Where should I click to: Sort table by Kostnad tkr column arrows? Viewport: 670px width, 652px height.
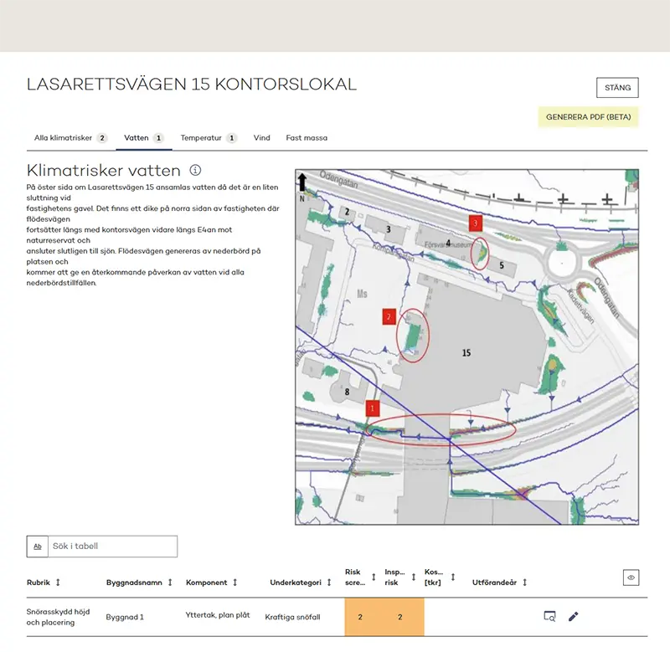click(453, 577)
